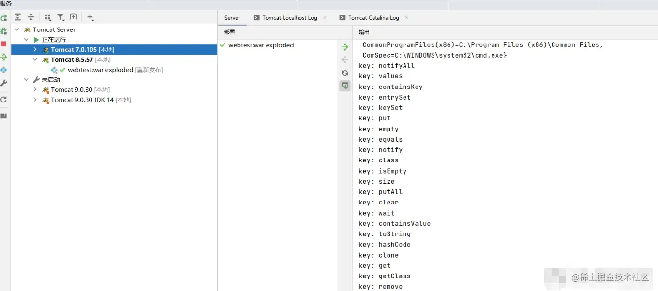Click the green run icon by 正在运行
This screenshot has height=291, width=658.
pyautogui.click(x=36, y=40)
